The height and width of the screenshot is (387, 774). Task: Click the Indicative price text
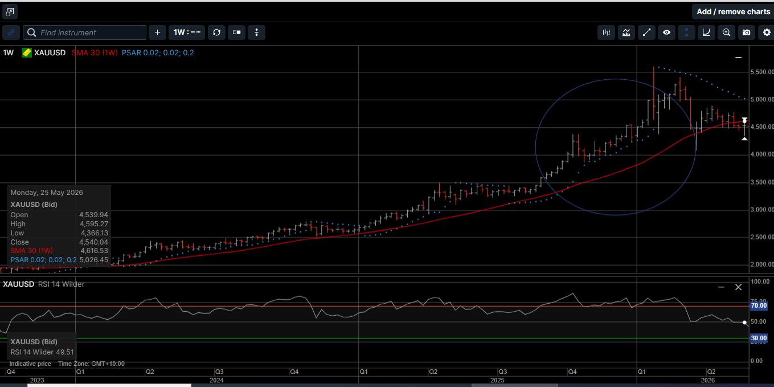pos(30,364)
